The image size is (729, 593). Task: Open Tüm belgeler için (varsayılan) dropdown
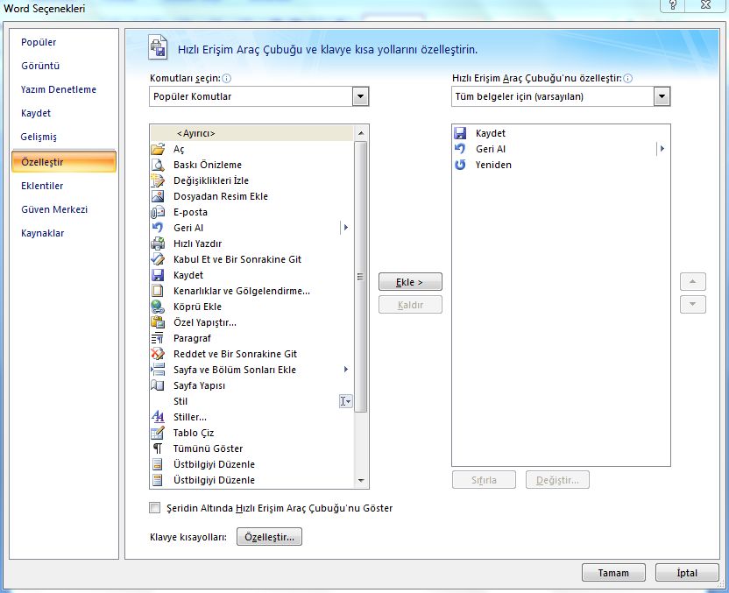click(x=662, y=96)
